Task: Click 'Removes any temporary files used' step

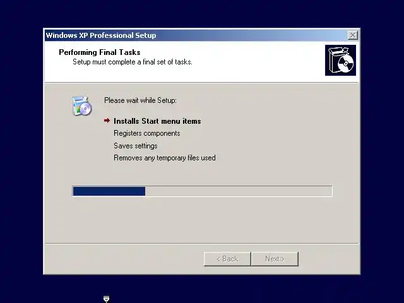Action: [x=165, y=158]
